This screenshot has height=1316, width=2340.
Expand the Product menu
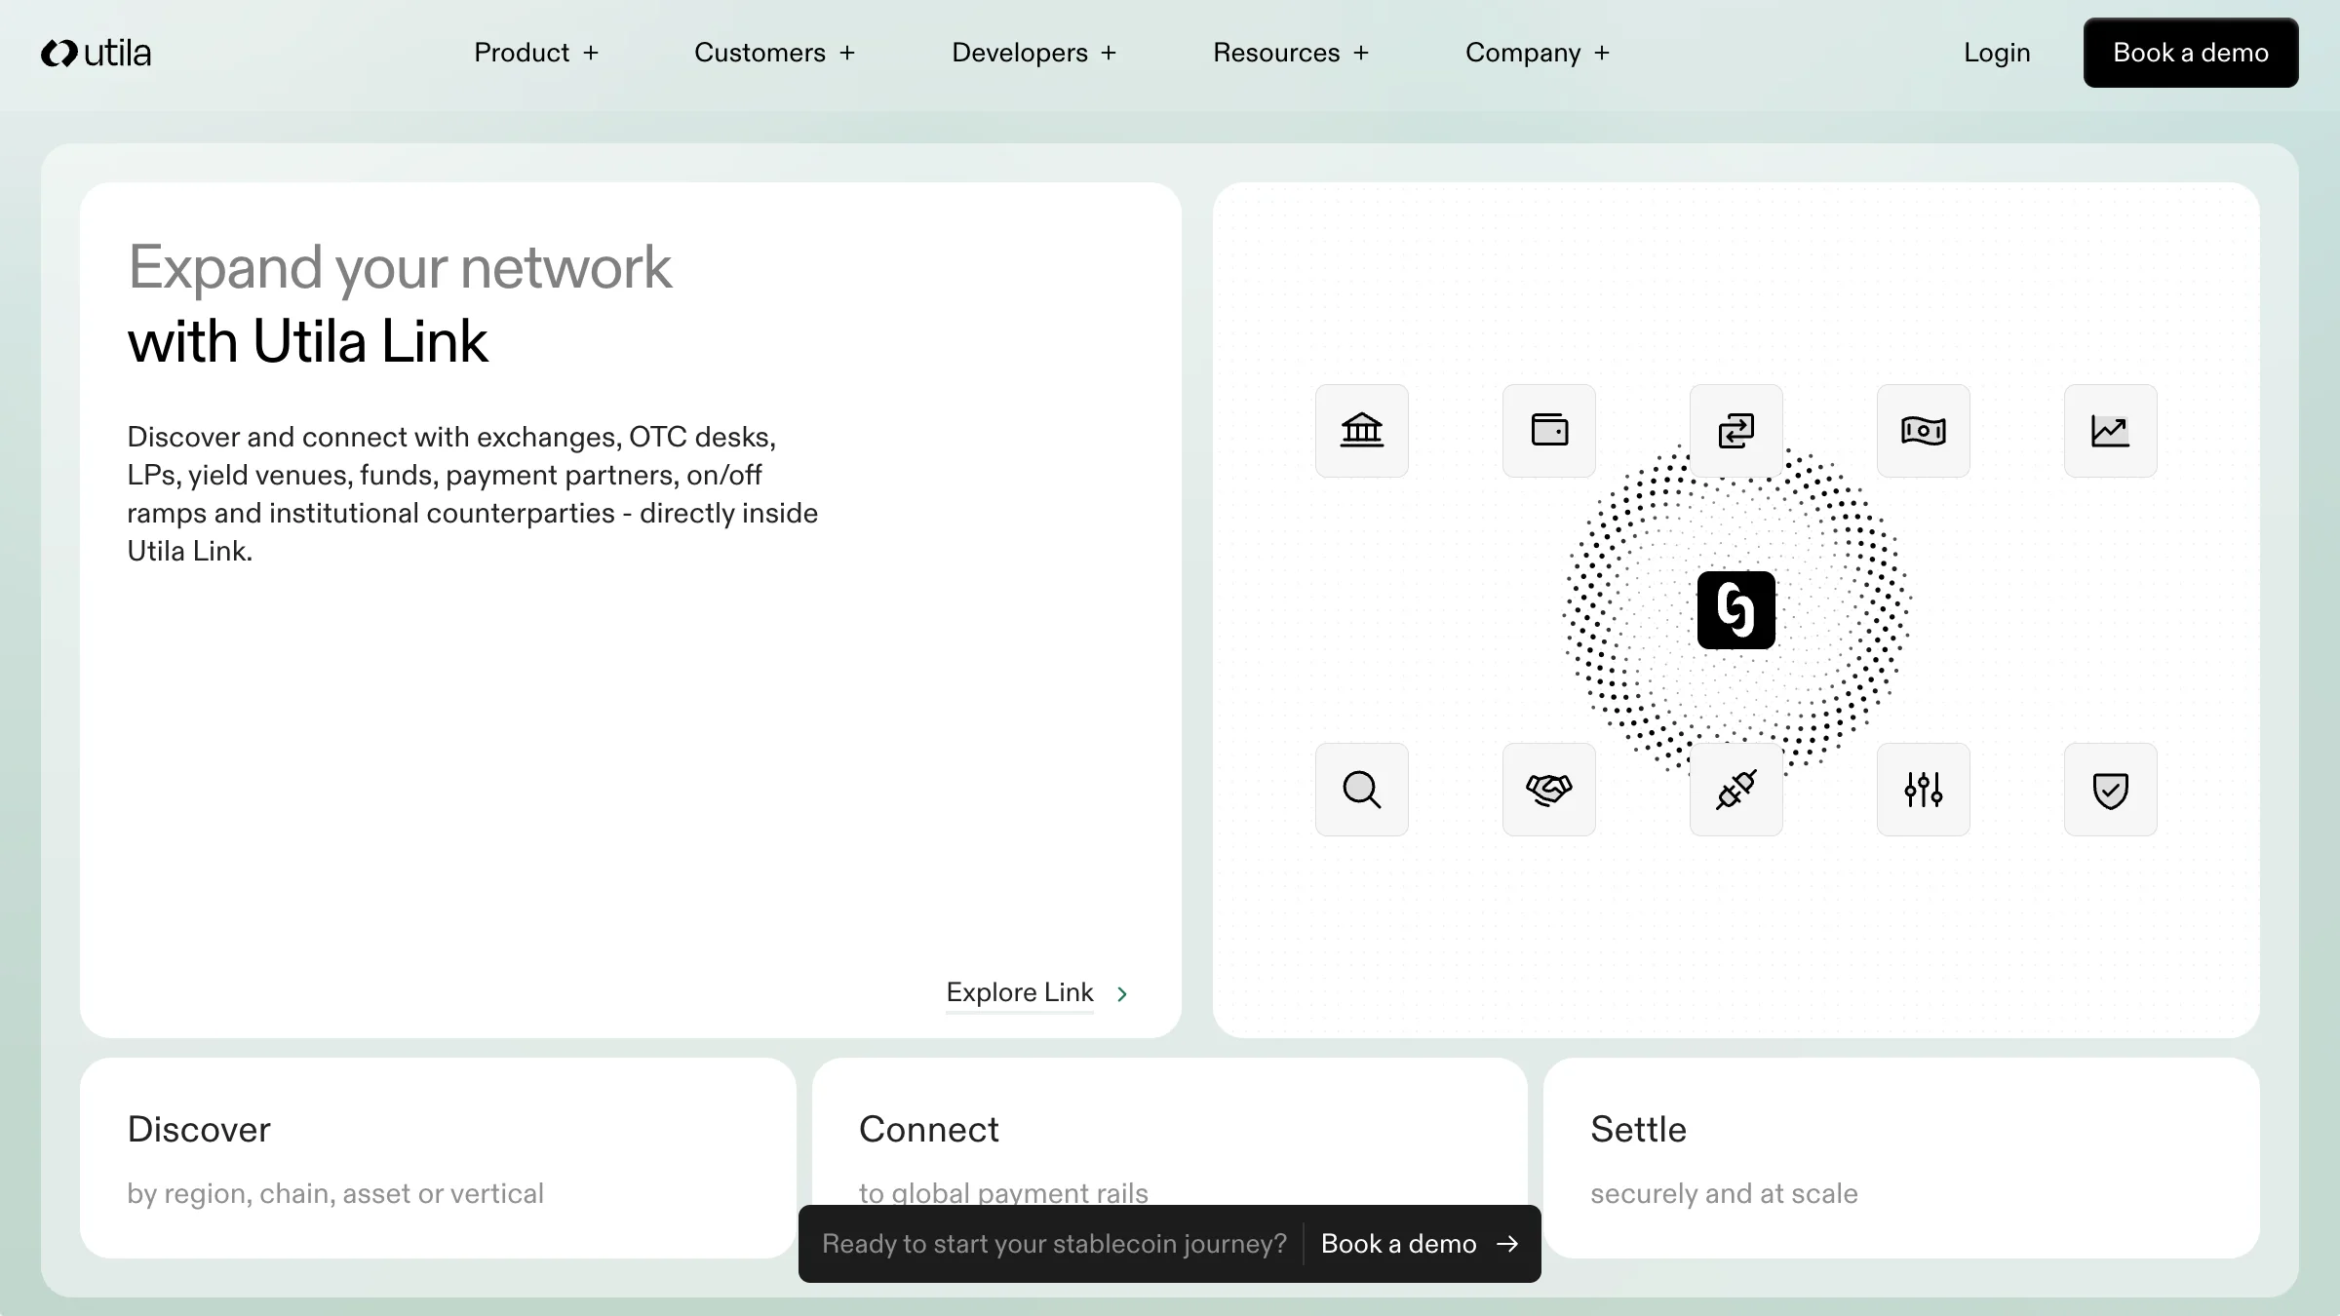click(535, 53)
